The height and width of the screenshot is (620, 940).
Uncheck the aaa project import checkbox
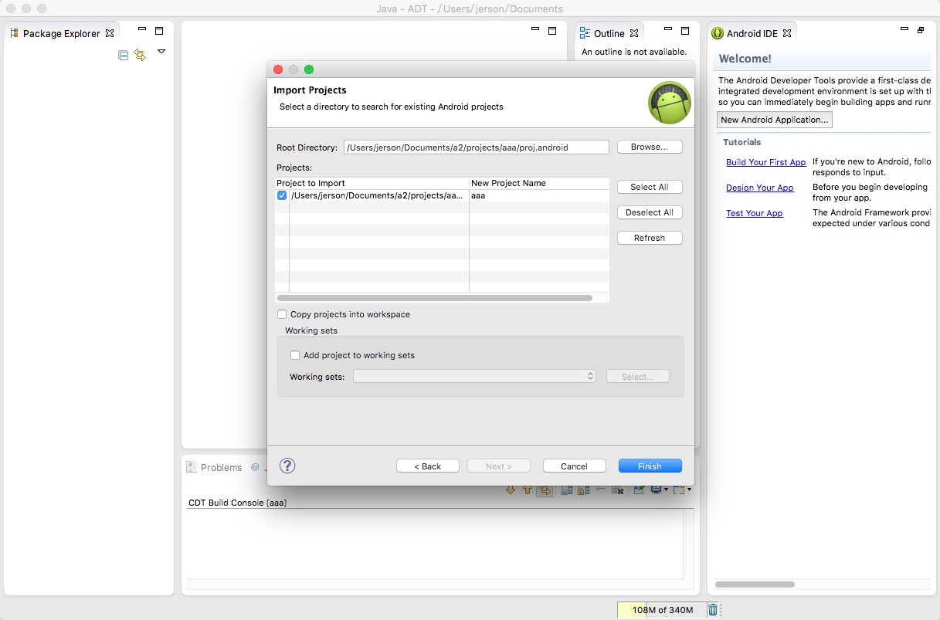tap(282, 195)
